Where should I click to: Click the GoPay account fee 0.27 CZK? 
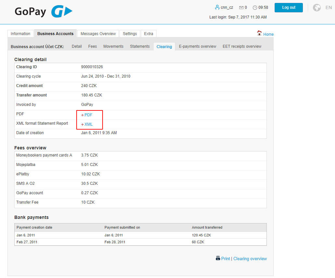pos(90,193)
